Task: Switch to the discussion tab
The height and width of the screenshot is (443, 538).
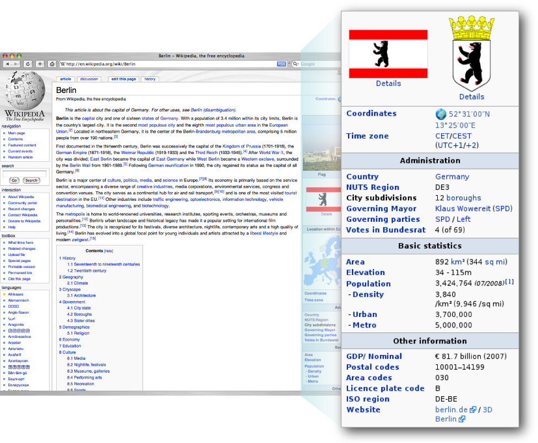Action: [x=89, y=79]
